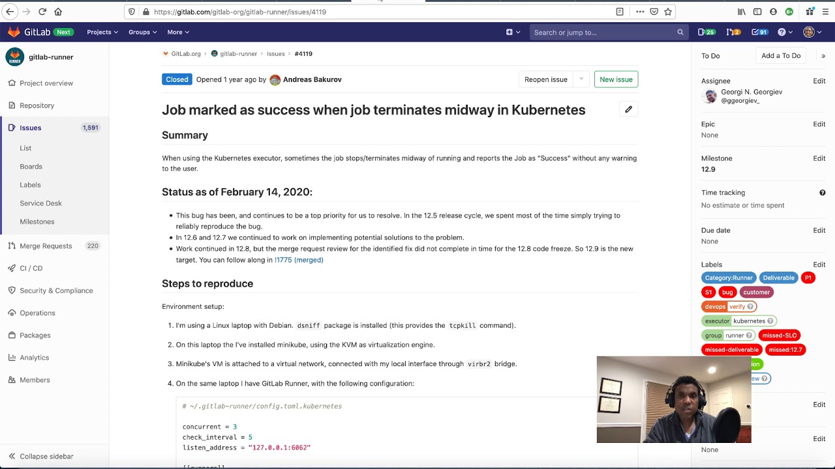This screenshot has width=835, height=469.
Task: Bookmark this page with star icon
Action: (668, 12)
